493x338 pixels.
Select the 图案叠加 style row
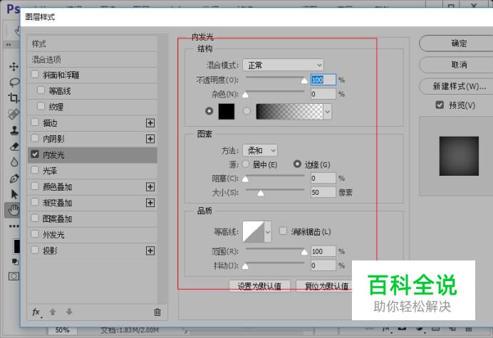click(x=93, y=219)
